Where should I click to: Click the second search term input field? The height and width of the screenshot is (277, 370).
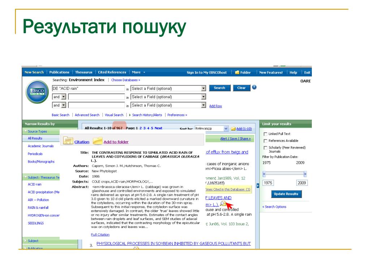[96, 97]
